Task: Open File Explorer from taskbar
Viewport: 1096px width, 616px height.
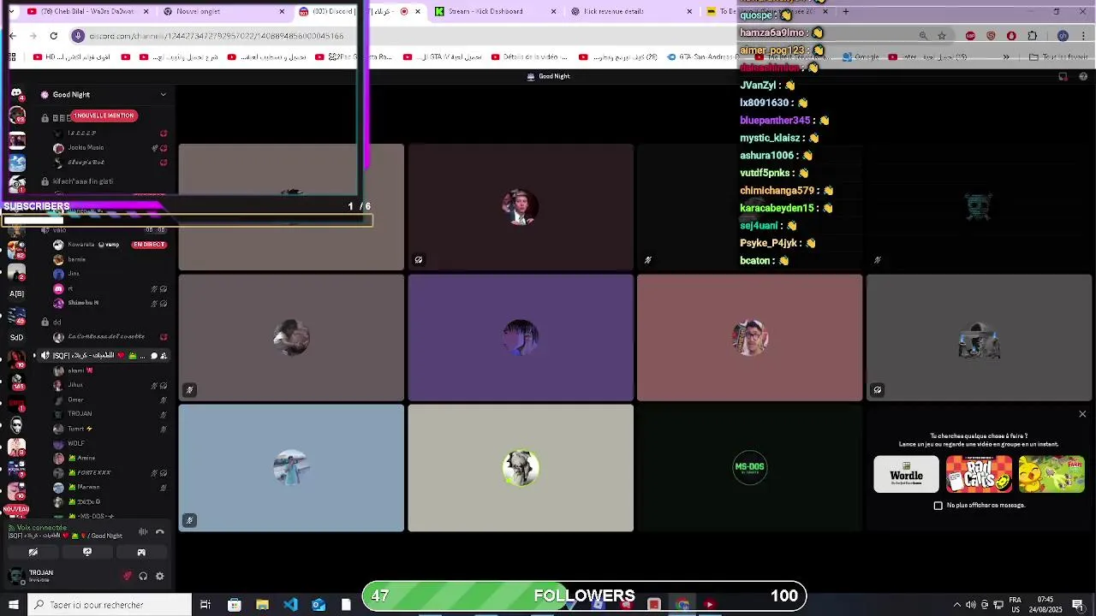Action: pos(262,605)
